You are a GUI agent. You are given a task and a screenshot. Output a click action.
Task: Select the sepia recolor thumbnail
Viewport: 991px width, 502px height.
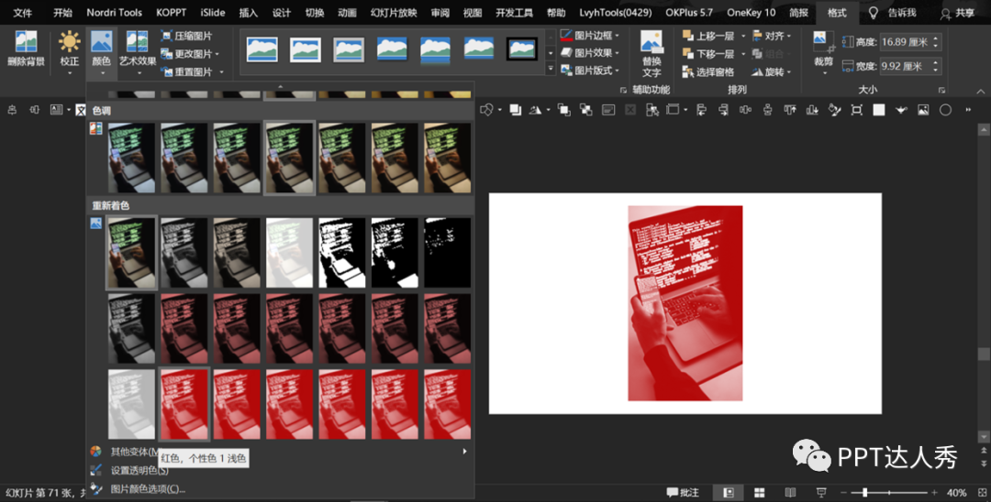click(x=237, y=252)
